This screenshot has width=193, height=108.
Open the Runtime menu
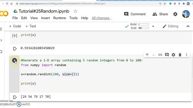60,18
